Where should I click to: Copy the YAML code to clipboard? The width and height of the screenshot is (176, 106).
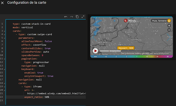[77, 17]
